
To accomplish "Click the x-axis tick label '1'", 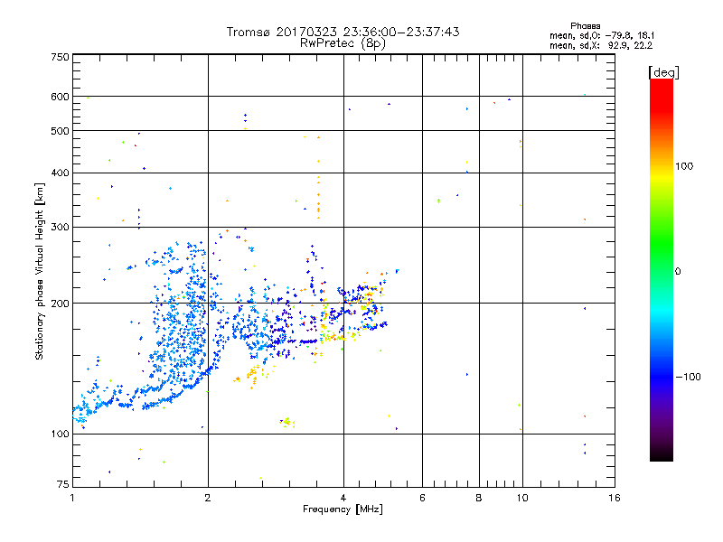I will (72, 498).
